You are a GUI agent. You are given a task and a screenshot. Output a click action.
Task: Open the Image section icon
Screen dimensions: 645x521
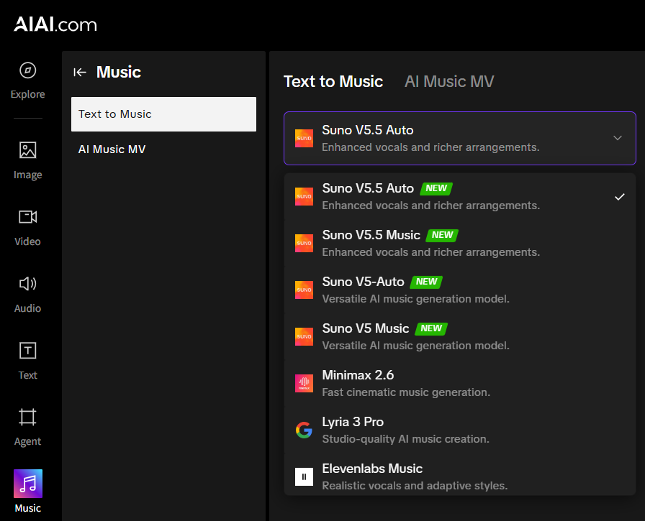point(27,150)
